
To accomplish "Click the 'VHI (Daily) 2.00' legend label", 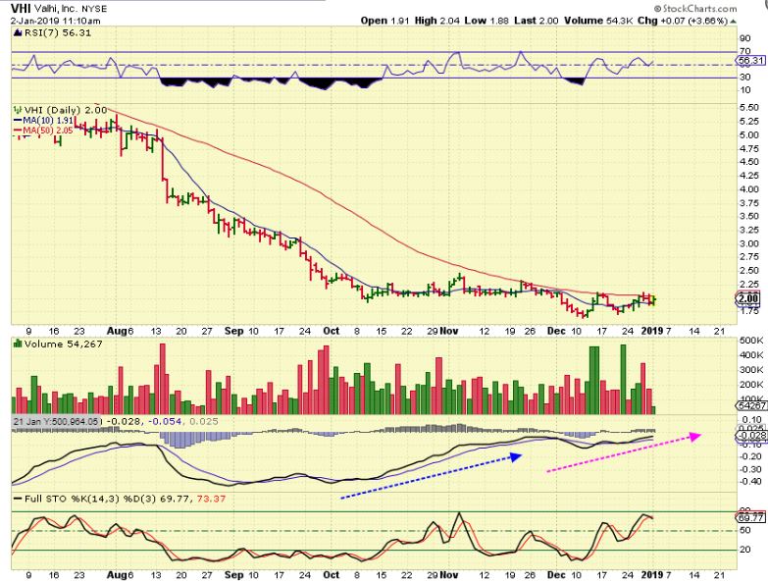I will (x=65, y=110).
